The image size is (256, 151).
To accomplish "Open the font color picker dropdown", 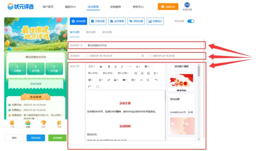I will pyautogui.click(x=138, y=66).
